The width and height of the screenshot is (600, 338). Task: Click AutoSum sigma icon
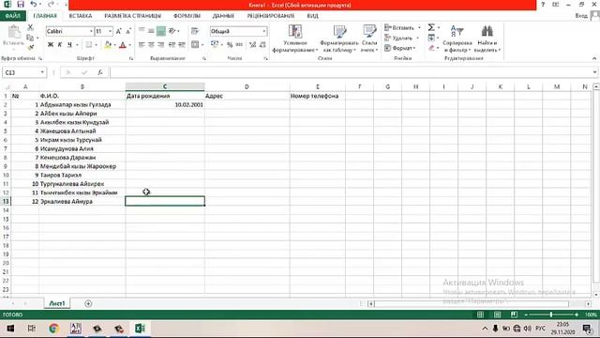point(431,27)
